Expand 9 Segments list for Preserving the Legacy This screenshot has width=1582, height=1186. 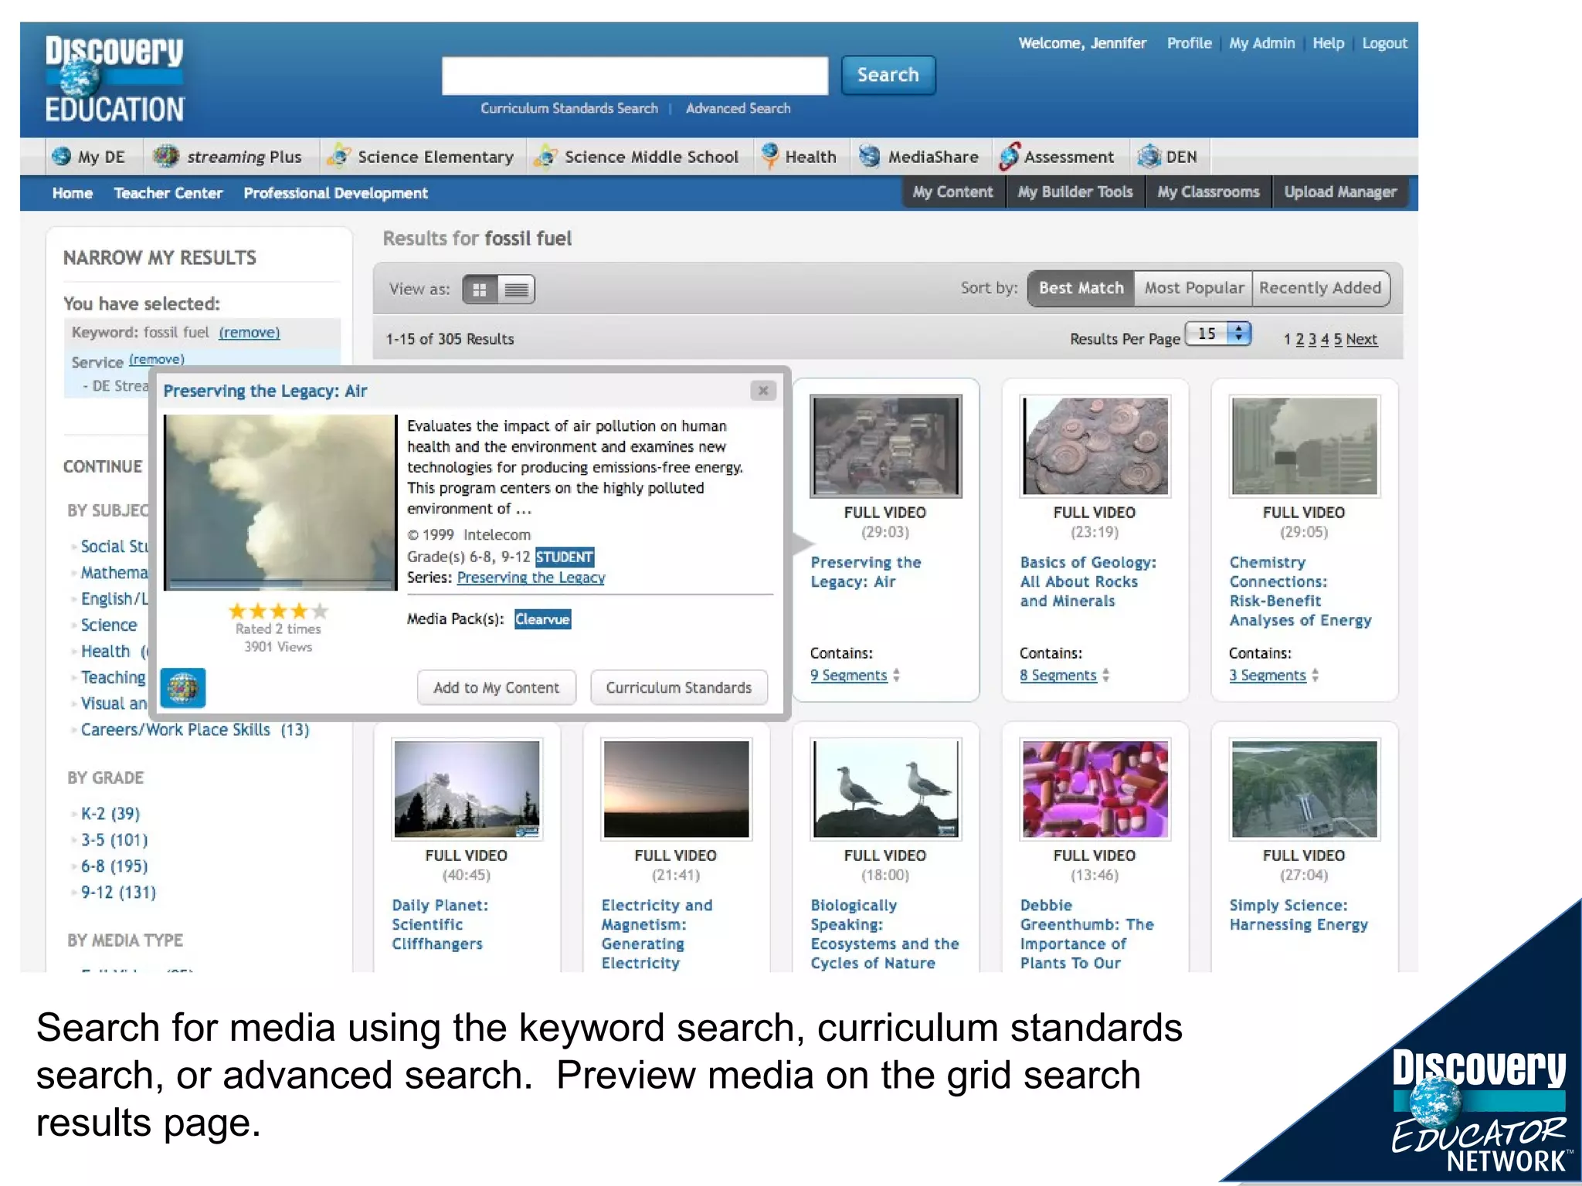854,676
